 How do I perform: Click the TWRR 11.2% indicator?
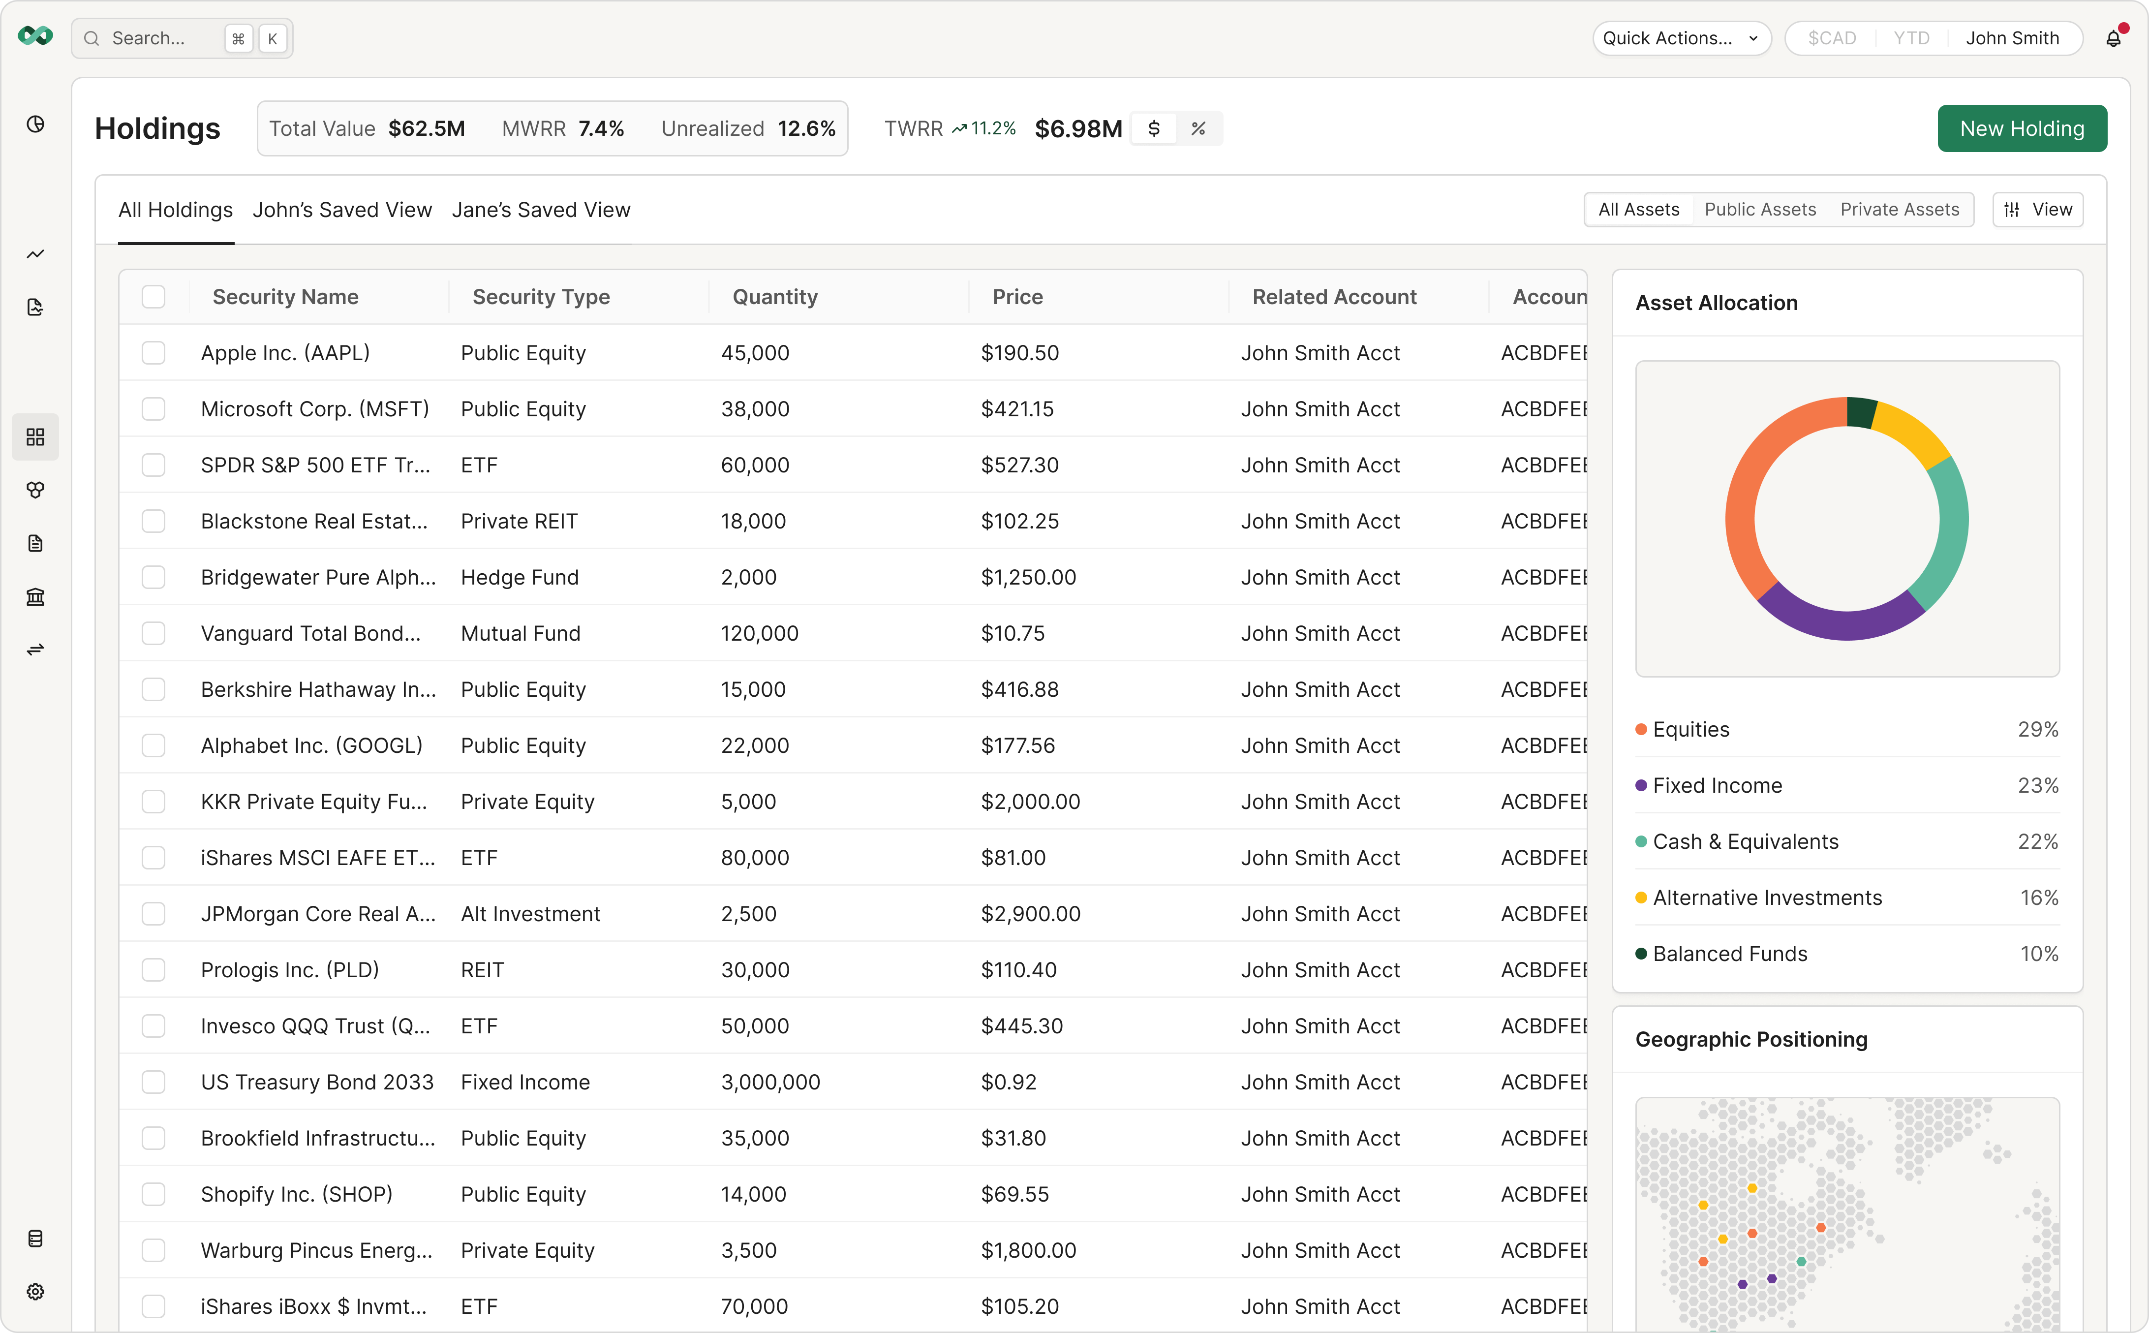point(950,129)
